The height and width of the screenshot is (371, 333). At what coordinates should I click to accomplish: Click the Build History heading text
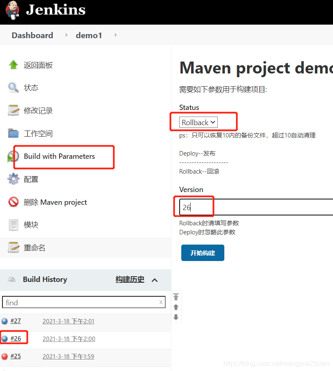[45, 279]
